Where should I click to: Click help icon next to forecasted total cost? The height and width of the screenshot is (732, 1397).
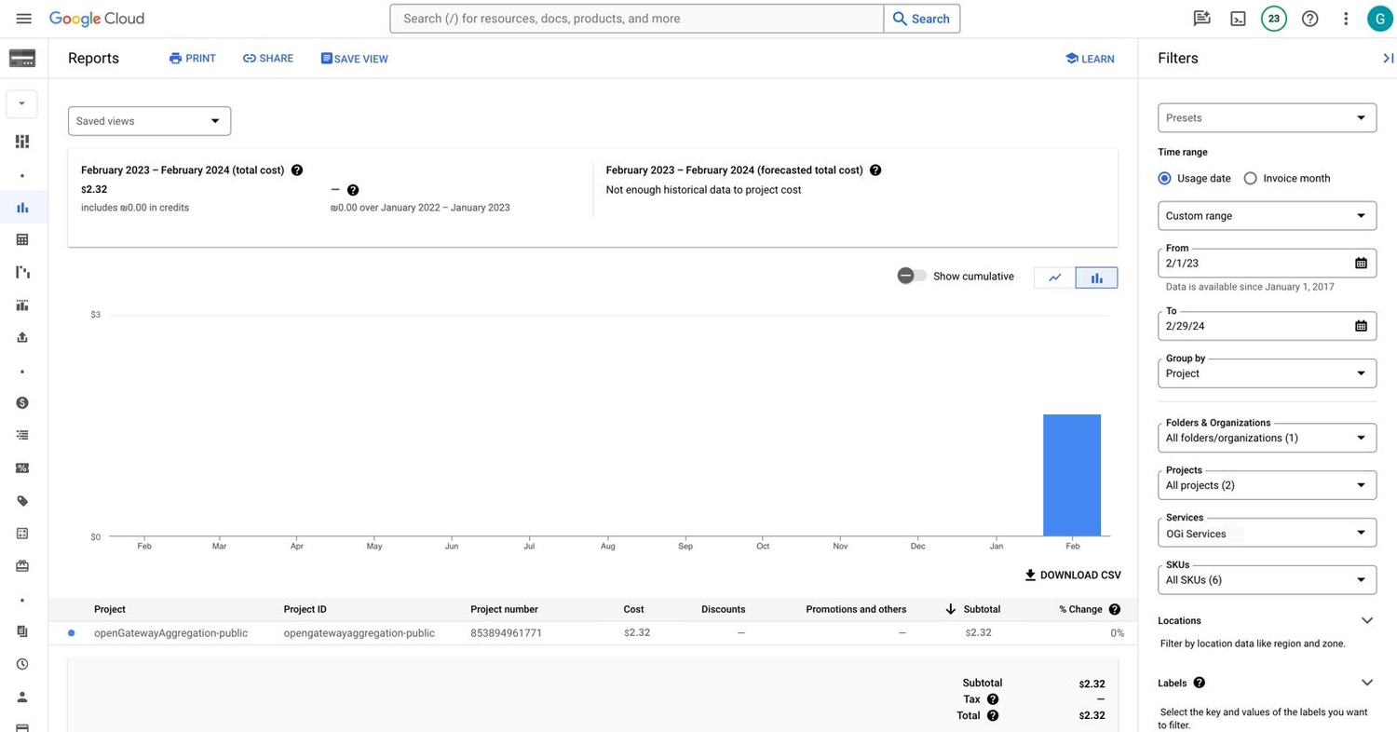click(x=875, y=170)
